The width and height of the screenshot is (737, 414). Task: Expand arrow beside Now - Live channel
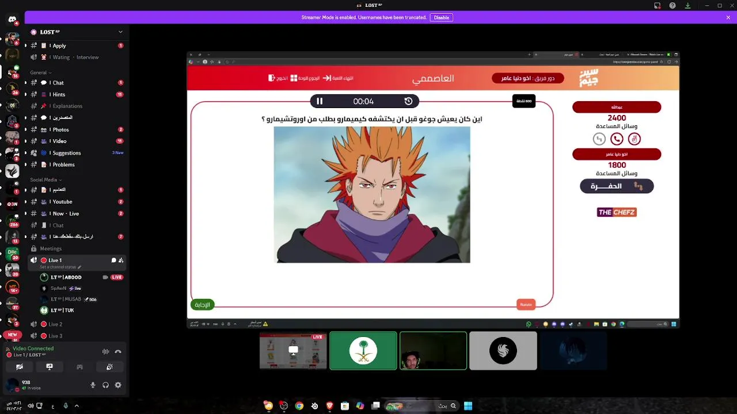pos(25,213)
